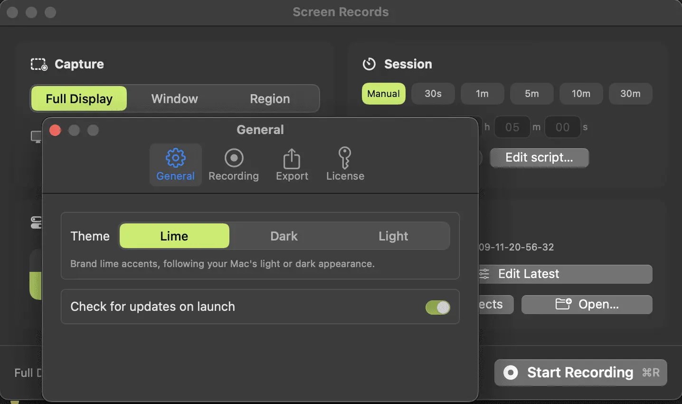Click the Open… folder button
Screen dimensions: 682x404
pos(587,305)
